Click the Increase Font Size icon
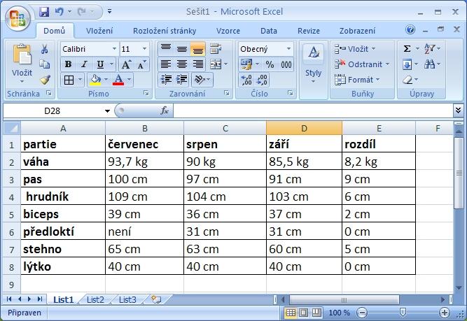Viewport: 467px width, 321px height. click(x=126, y=64)
